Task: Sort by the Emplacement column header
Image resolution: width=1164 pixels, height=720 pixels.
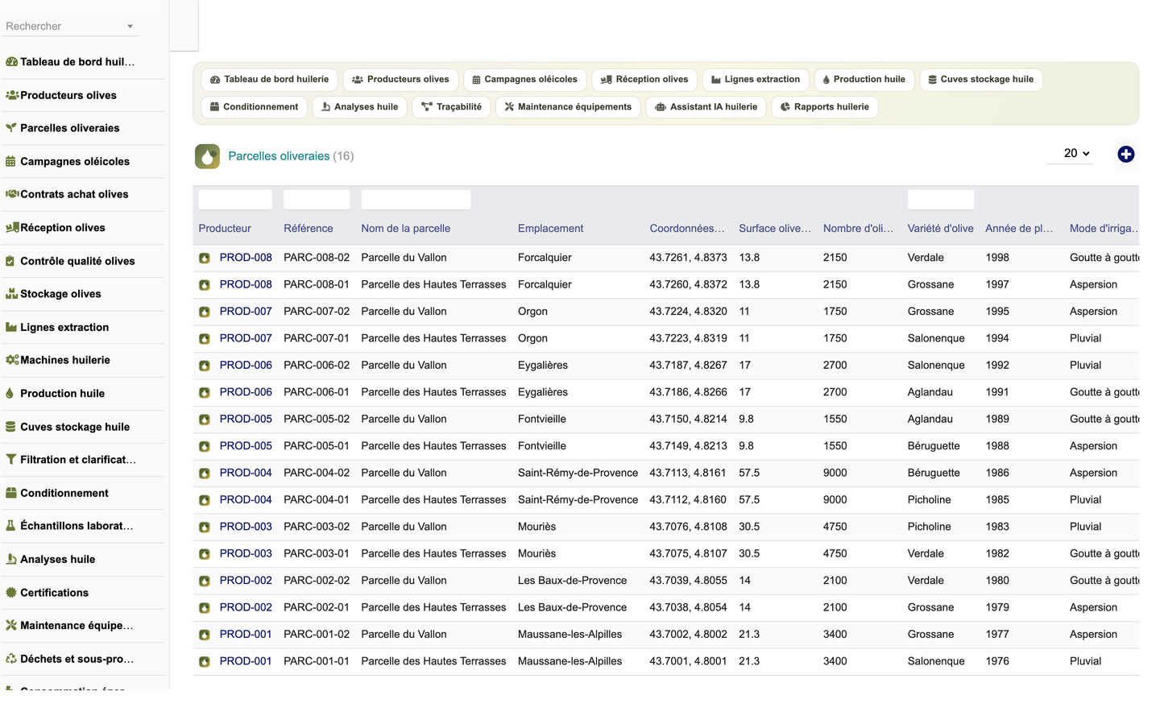Action: [550, 229]
